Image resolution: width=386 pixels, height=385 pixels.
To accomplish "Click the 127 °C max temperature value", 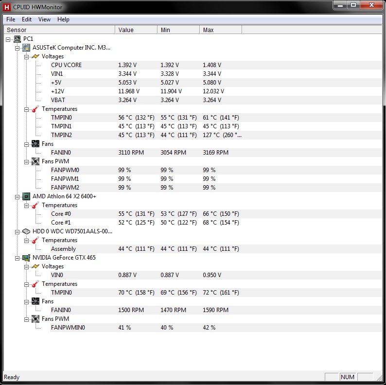I will click(x=222, y=135).
